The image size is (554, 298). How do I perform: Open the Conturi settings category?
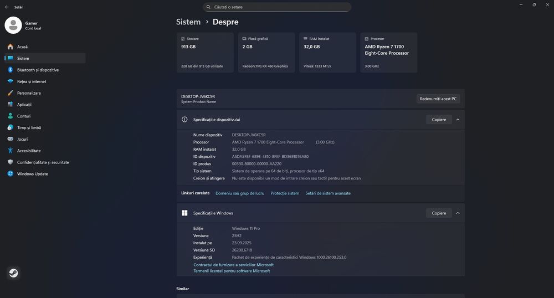tap(24, 116)
